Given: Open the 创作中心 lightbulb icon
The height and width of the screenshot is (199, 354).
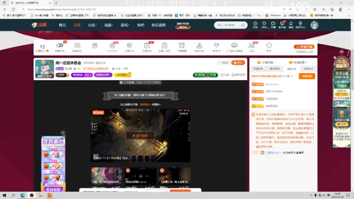Looking at the screenshot, I should [x=300, y=25].
